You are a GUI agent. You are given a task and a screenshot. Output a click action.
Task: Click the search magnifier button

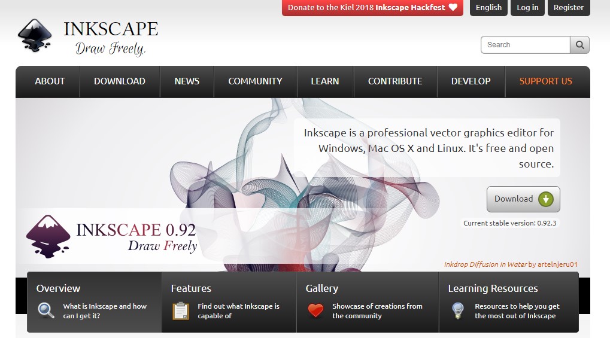point(579,45)
